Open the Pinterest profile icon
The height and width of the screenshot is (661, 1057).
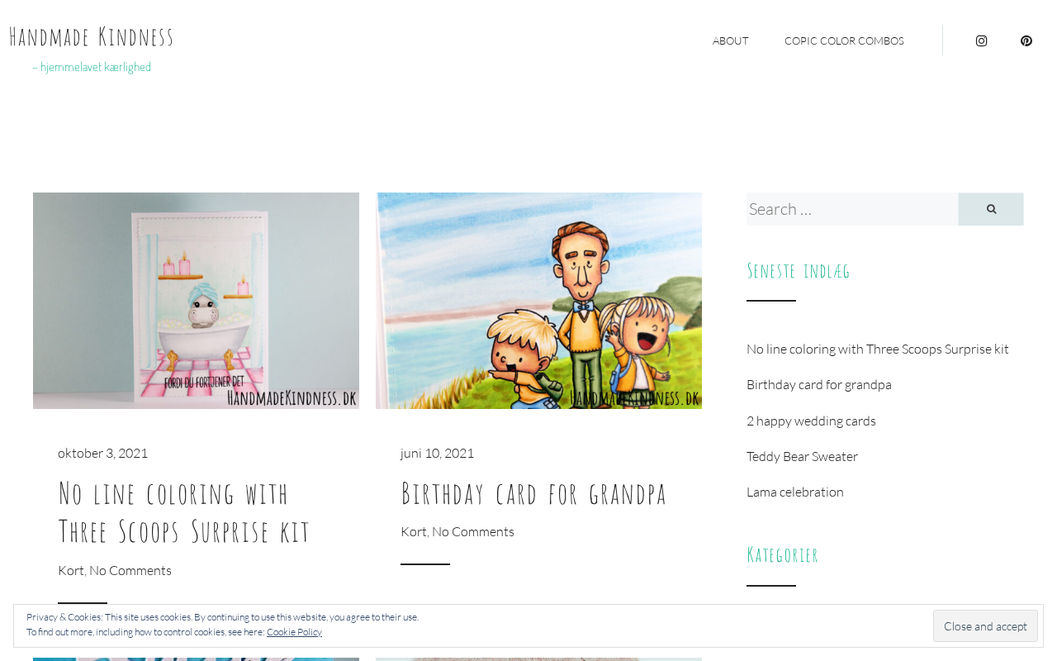1026,40
